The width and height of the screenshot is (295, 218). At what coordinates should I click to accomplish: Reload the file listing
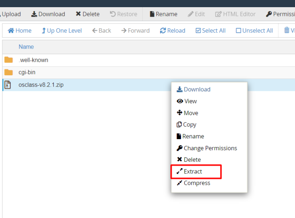(173, 30)
